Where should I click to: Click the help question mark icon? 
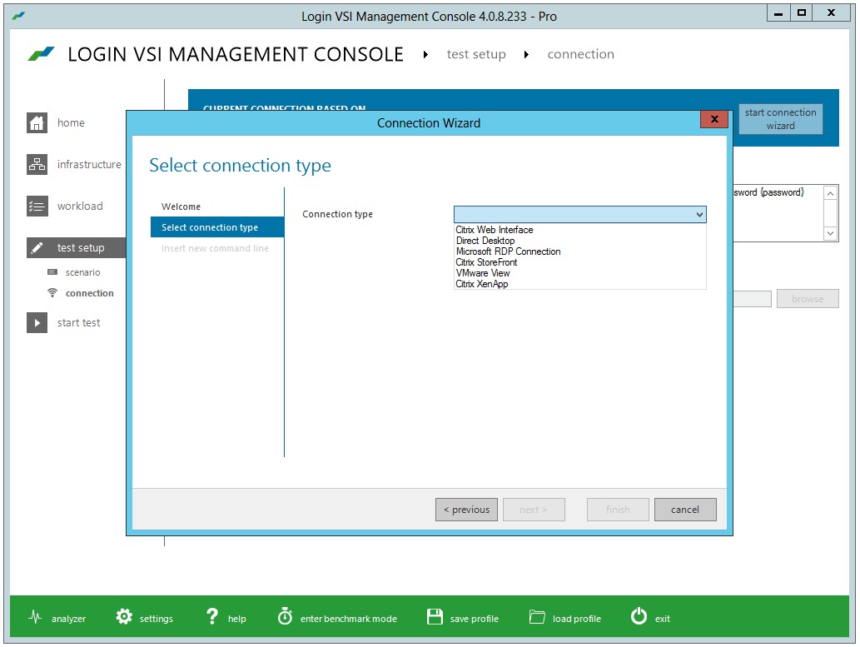[211, 617]
